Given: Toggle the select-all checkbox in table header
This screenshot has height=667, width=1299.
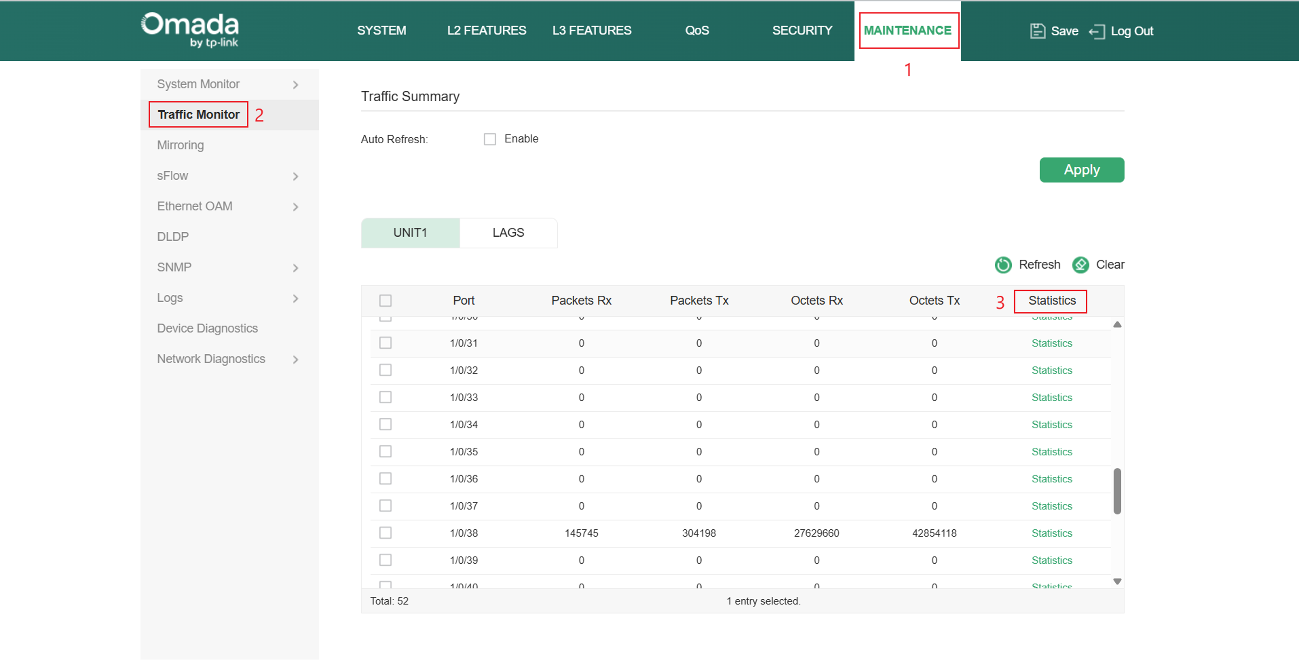Looking at the screenshot, I should [x=385, y=301].
